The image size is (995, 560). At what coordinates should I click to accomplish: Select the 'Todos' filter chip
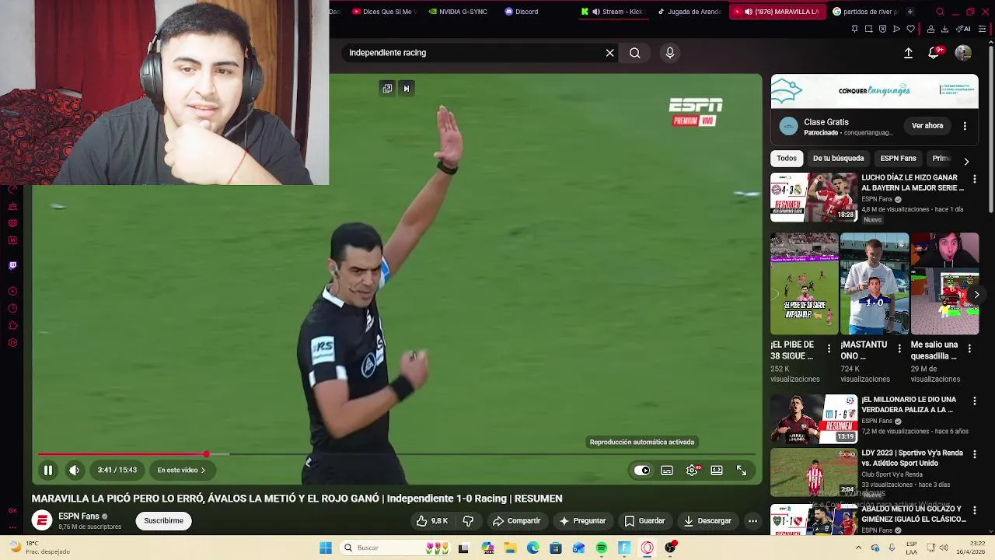[787, 158]
